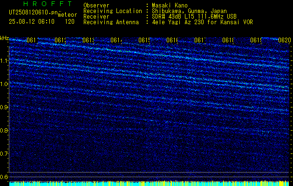
Task: Click the Receiving Antenna label
Action: point(111,22)
